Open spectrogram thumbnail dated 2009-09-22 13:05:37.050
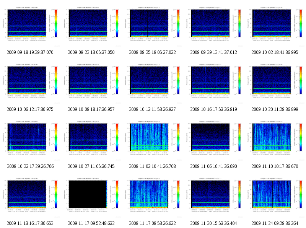The width and height of the screenshot is (306, 228). coord(91,26)
